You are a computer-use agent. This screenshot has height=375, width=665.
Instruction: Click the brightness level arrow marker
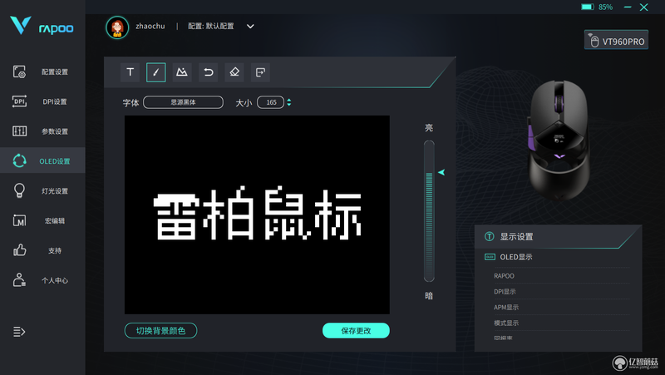click(441, 172)
